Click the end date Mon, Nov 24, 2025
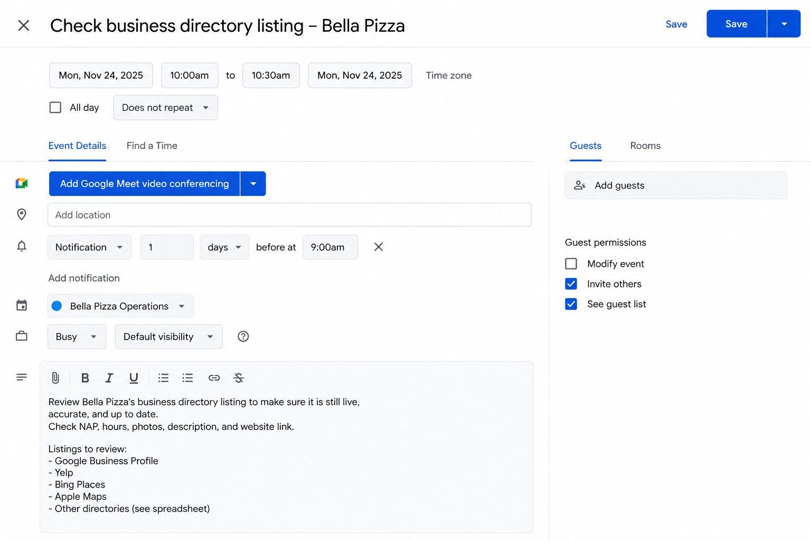811x541 pixels. [360, 76]
